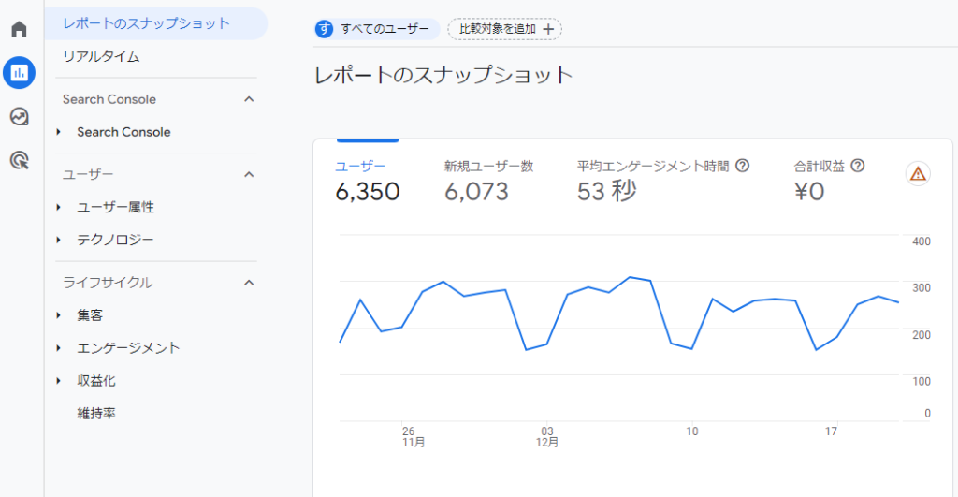Collapse the ライフサイクル section chevron

coord(249,282)
